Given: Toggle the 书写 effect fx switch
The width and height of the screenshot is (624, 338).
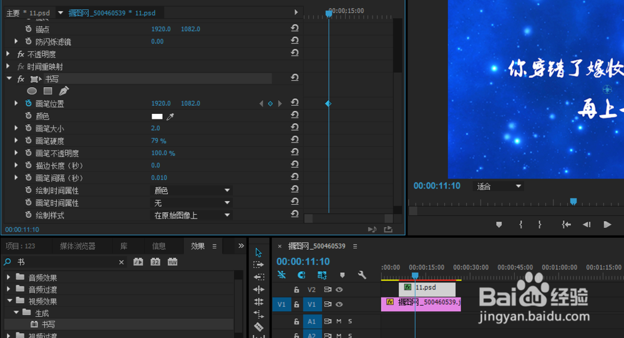Looking at the screenshot, I should point(21,79).
